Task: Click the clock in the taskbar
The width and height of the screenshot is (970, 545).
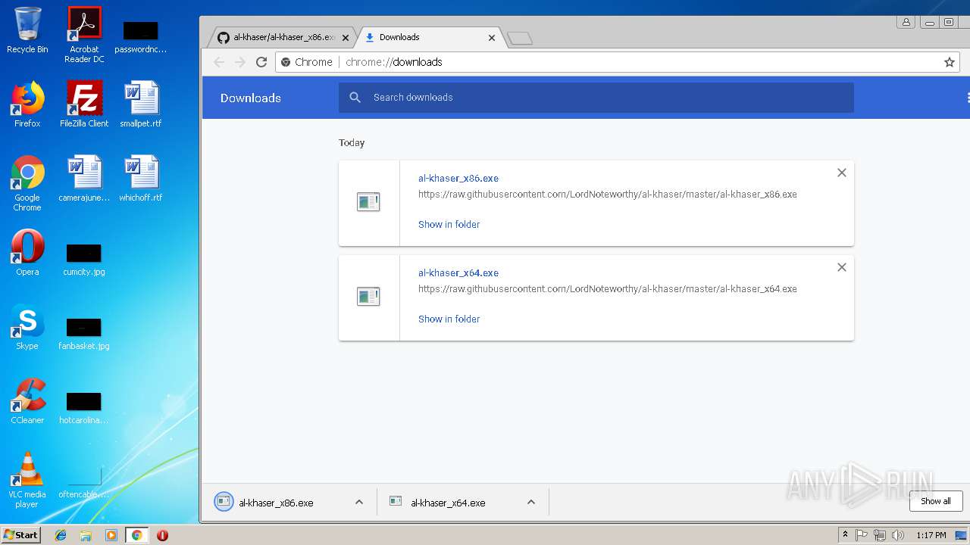Action: pos(931,535)
